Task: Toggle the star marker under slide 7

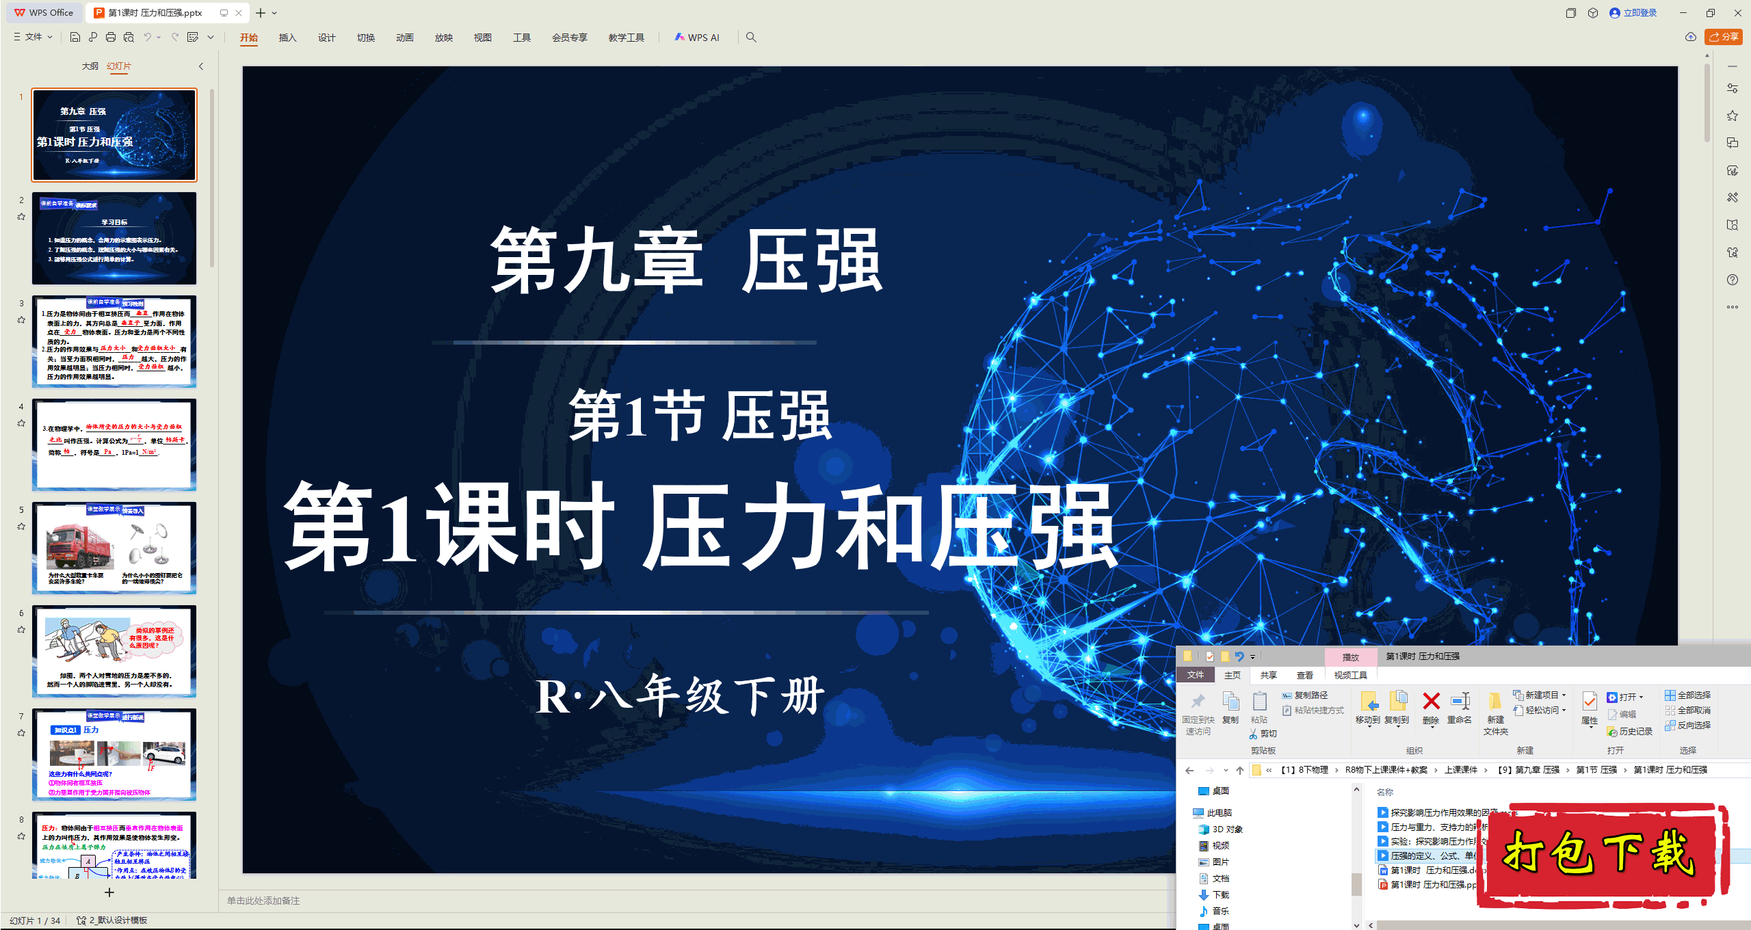Action: (21, 733)
